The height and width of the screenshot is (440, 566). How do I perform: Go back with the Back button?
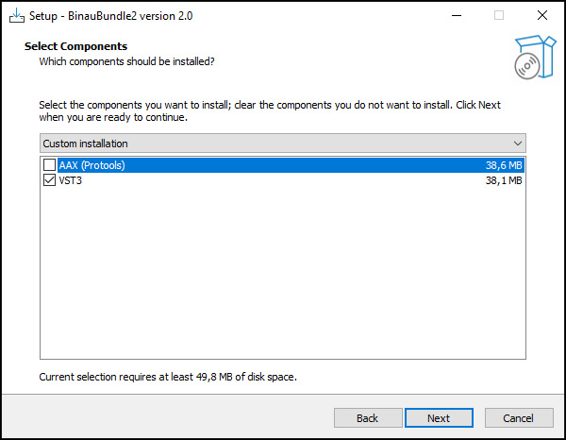(367, 418)
